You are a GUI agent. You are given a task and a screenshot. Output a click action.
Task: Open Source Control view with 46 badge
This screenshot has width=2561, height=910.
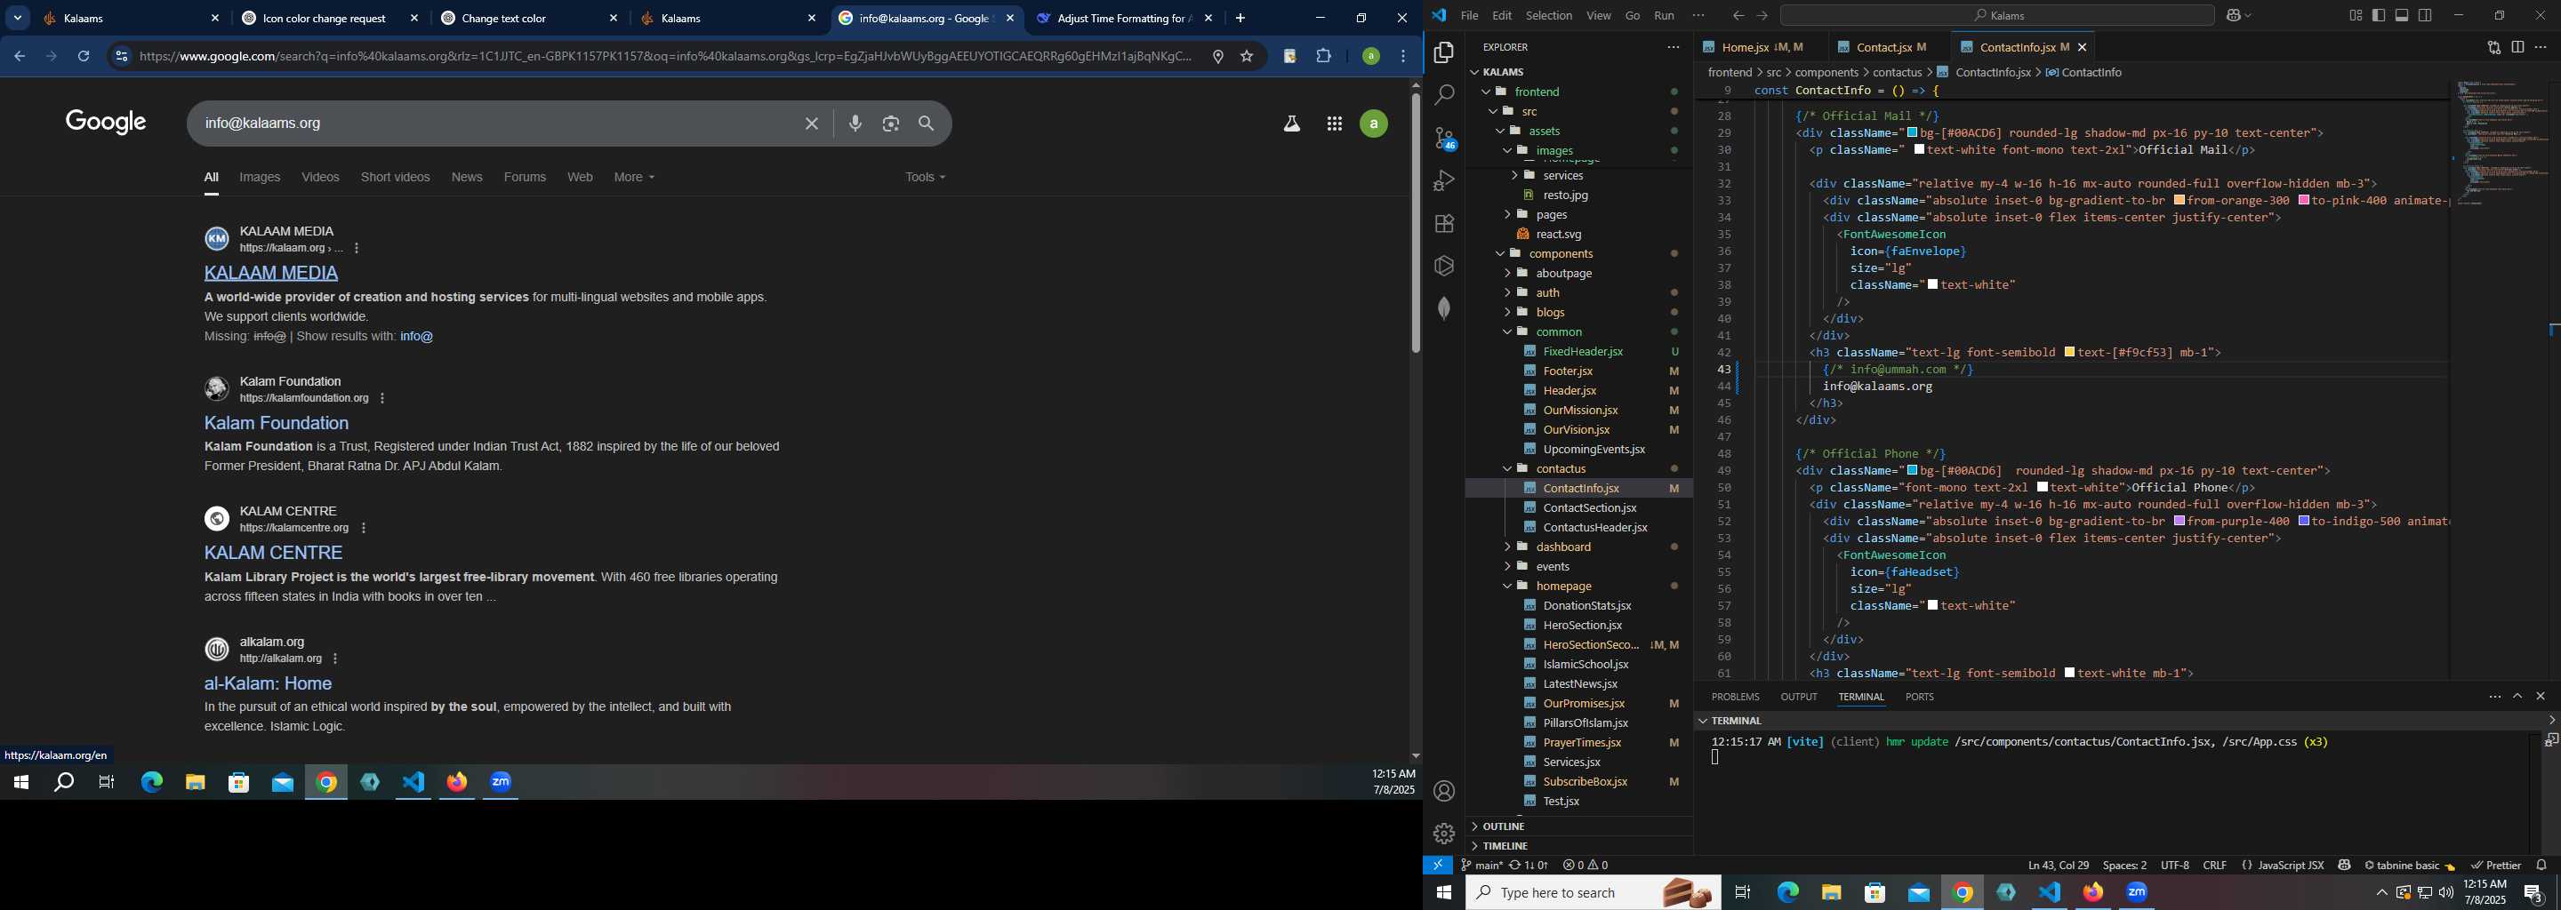[x=1443, y=138]
